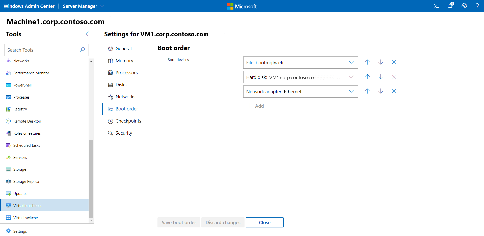Move bootmgfw.efi file entry down
Image resolution: width=484 pixels, height=236 pixels.
click(x=381, y=62)
